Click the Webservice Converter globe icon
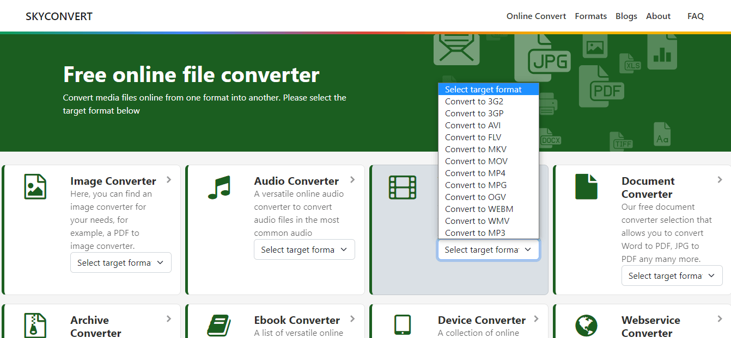731x338 pixels. tap(586, 326)
